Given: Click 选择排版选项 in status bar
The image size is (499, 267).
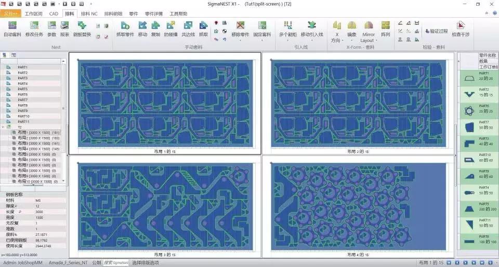Looking at the screenshot, I should pos(146,262).
